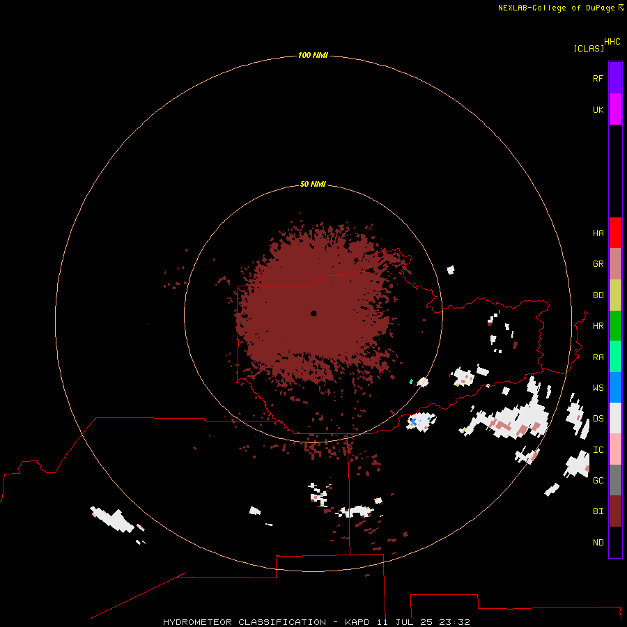Click the GR pink-brown legend swatch
Image resolution: width=627 pixels, height=627 pixels.
click(x=615, y=264)
